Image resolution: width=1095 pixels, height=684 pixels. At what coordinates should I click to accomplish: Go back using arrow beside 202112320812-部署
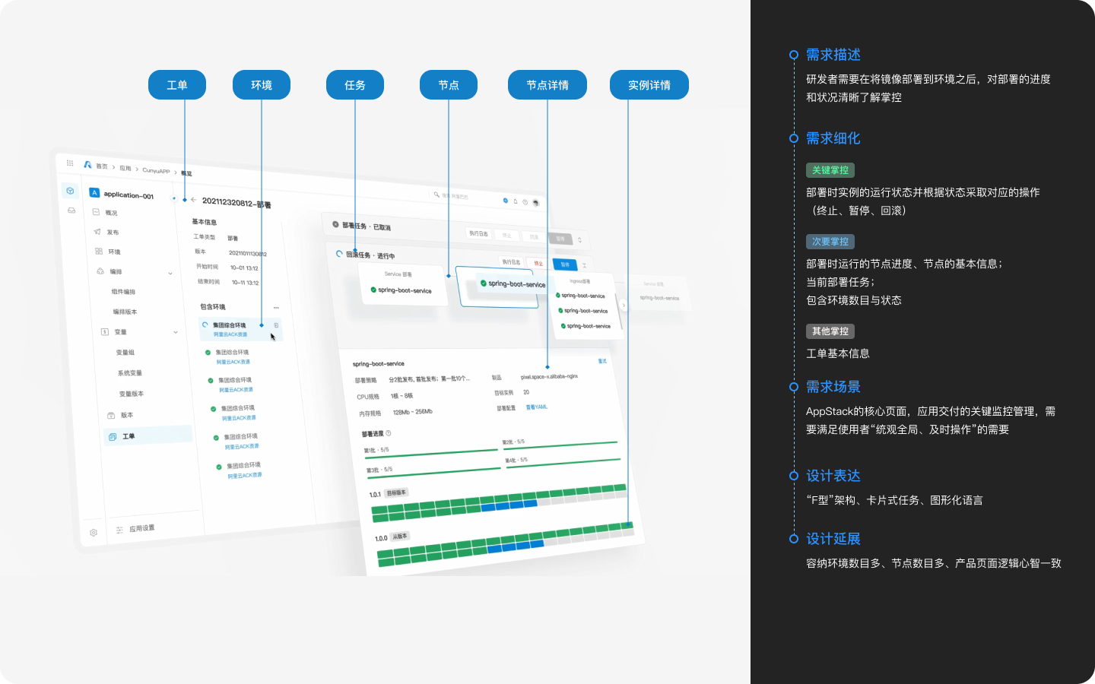tap(194, 200)
